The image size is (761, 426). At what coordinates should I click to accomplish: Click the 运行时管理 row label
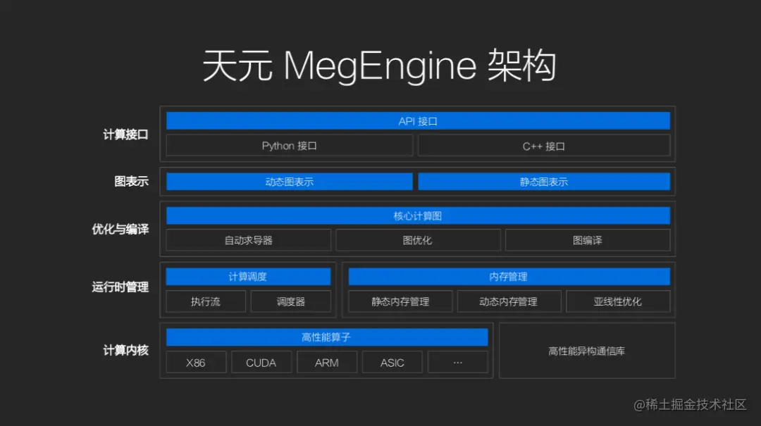pos(120,287)
